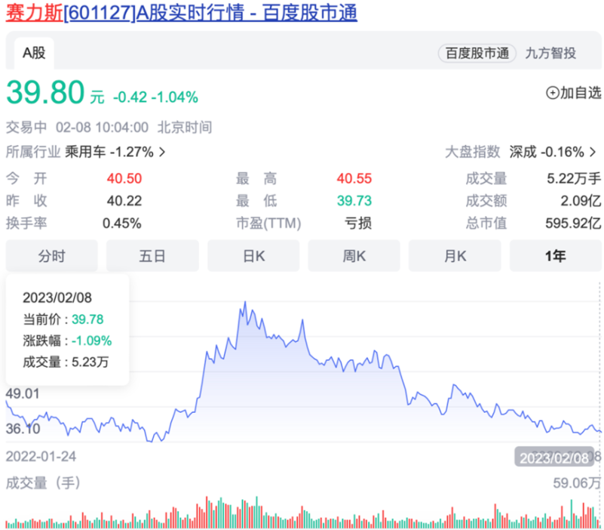Viewport: 604px width, 530px height.
Task: Switch to 百度股市通 data source
Action: click(x=477, y=54)
